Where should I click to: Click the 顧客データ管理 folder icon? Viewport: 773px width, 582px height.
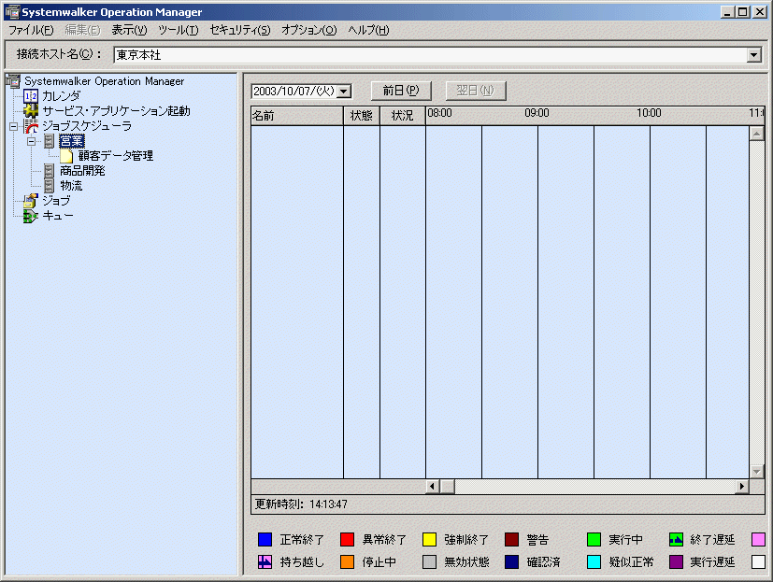(x=66, y=156)
